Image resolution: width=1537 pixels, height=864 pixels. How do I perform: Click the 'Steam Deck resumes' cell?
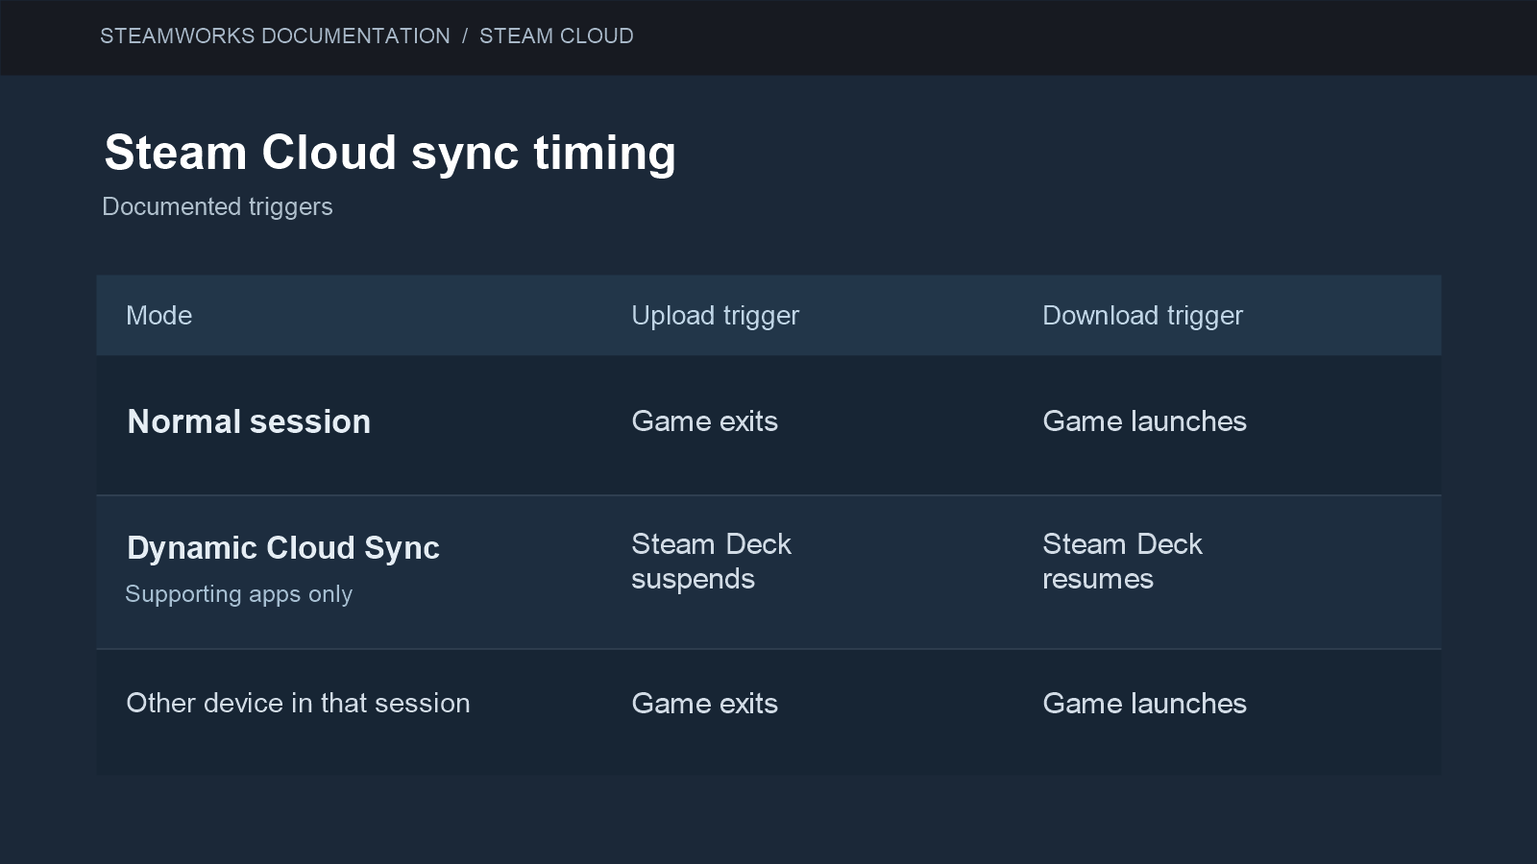click(x=1122, y=562)
